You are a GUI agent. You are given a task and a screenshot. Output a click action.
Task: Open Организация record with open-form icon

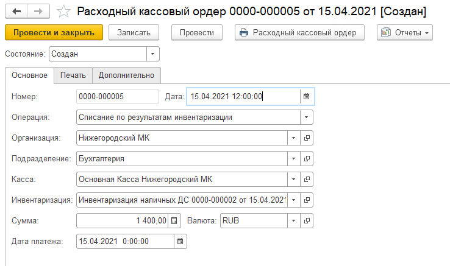pos(307,138)
